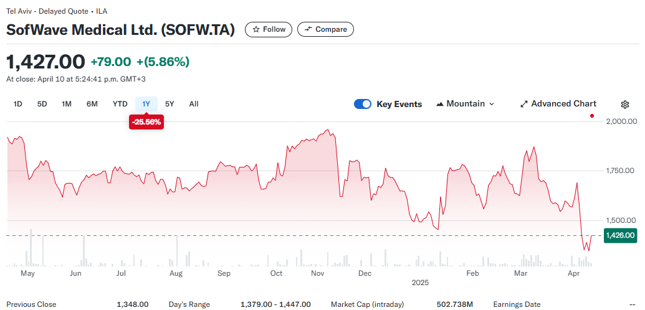Switch chart to 6M range
645x310 pixels.
coord(92,104)
